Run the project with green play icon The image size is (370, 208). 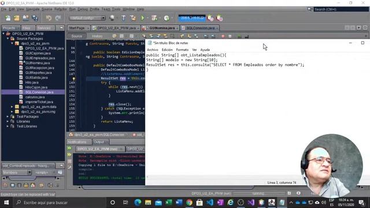pyautogui.click(x=143, y=18)
